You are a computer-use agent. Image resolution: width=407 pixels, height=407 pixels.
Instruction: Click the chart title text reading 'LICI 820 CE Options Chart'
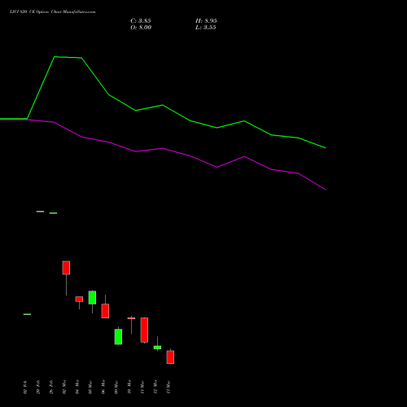[36, 12]
